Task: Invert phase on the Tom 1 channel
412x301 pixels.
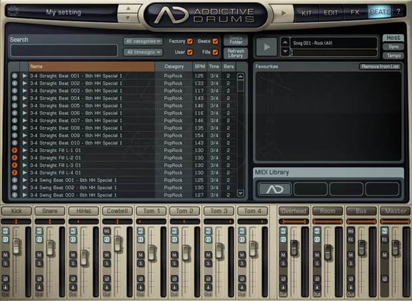Action: click(140, 278)
